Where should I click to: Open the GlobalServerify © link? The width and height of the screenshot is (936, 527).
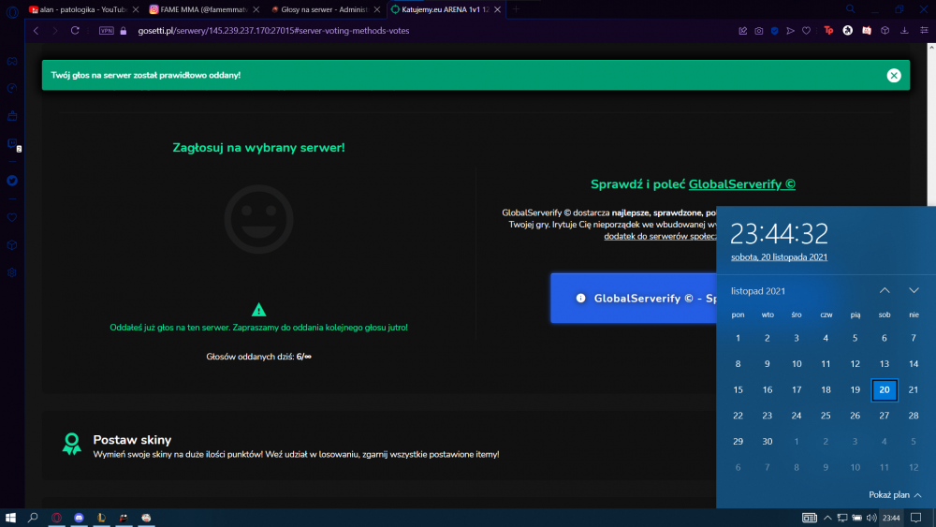click(x=742, y=184)
